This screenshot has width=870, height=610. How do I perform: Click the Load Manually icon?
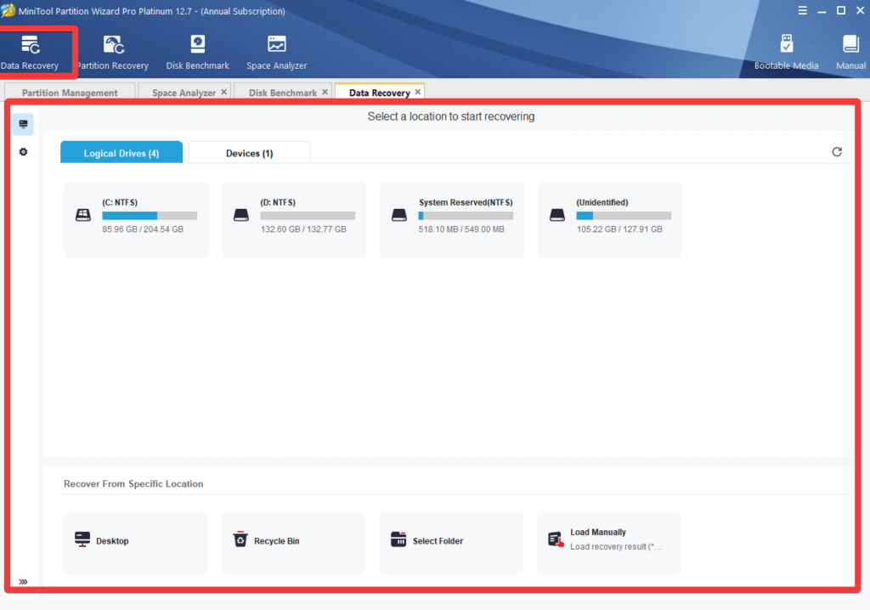556,539
